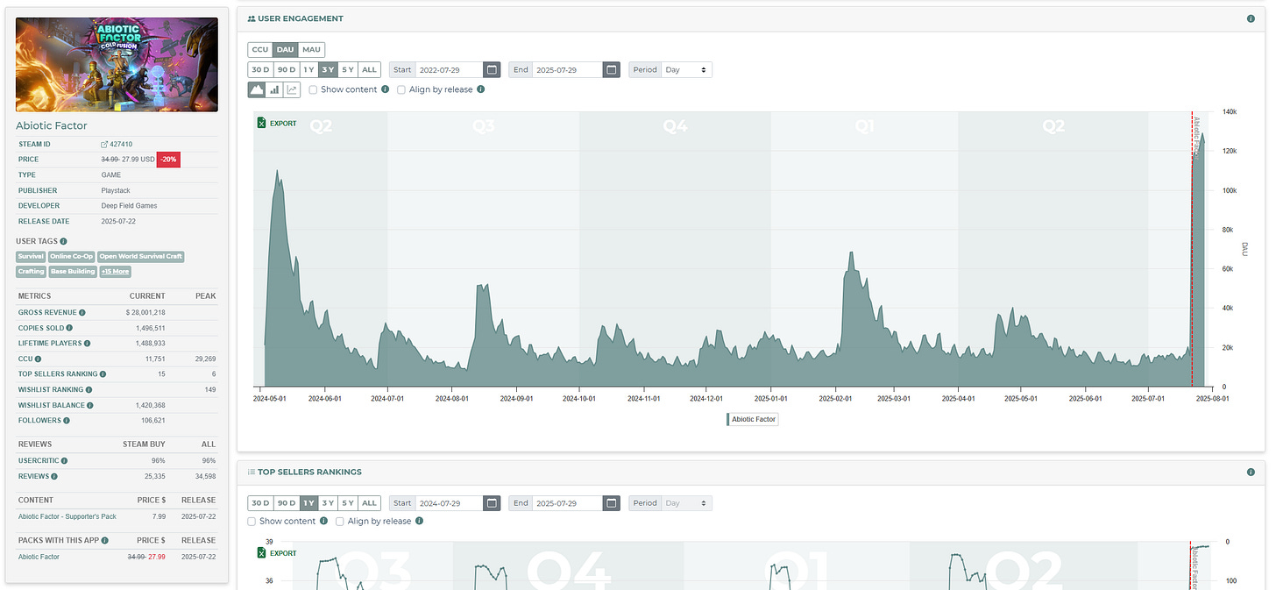
Task: Click the Abiotic Factor cover thumbnail
Action: coord(117,65)
